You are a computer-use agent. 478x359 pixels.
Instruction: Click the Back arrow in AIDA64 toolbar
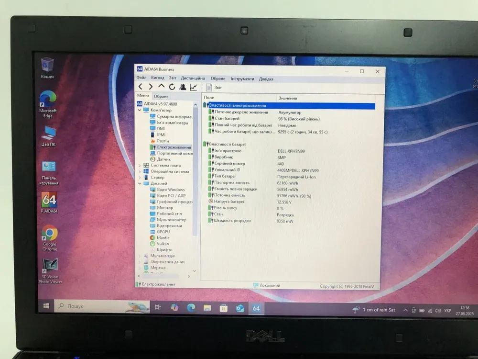click(x=141, y=87)
